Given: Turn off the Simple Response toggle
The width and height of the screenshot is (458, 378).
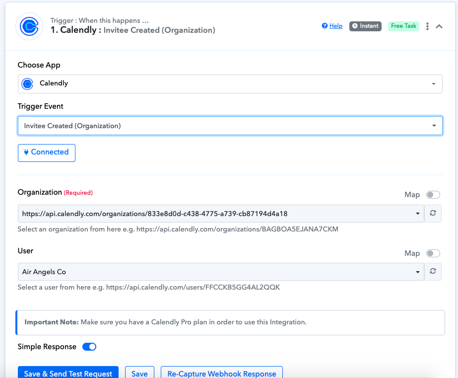Looking at the screenshot, I should pyautogui.click(x=89, y=347).
